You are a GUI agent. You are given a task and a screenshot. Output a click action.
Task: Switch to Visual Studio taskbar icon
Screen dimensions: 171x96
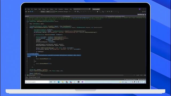pyautogui.click(x=83, y=82)
